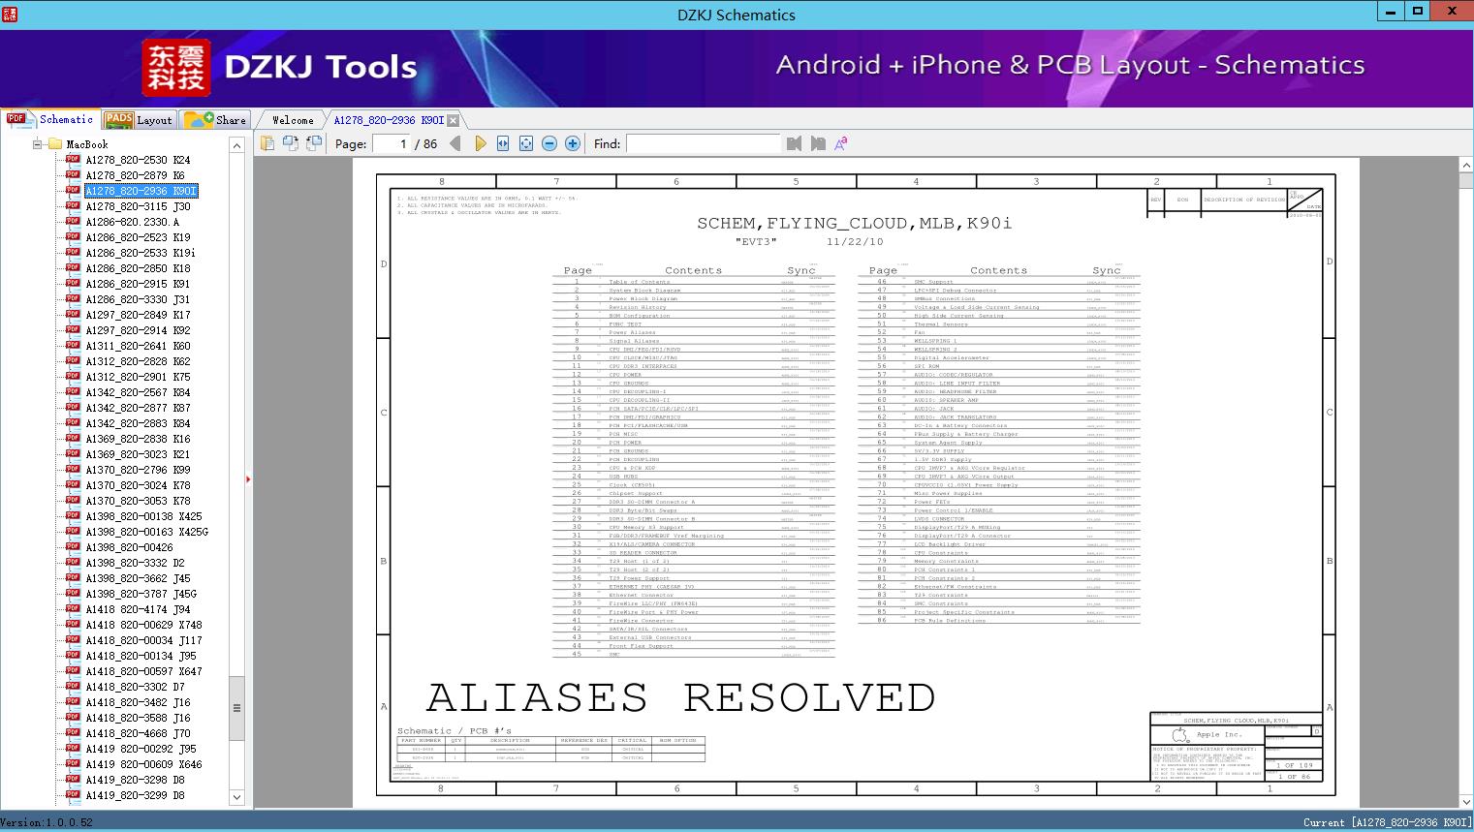Open A1369_820-2838 K16 schematic
1474x832 pixels.
point(138,439)
